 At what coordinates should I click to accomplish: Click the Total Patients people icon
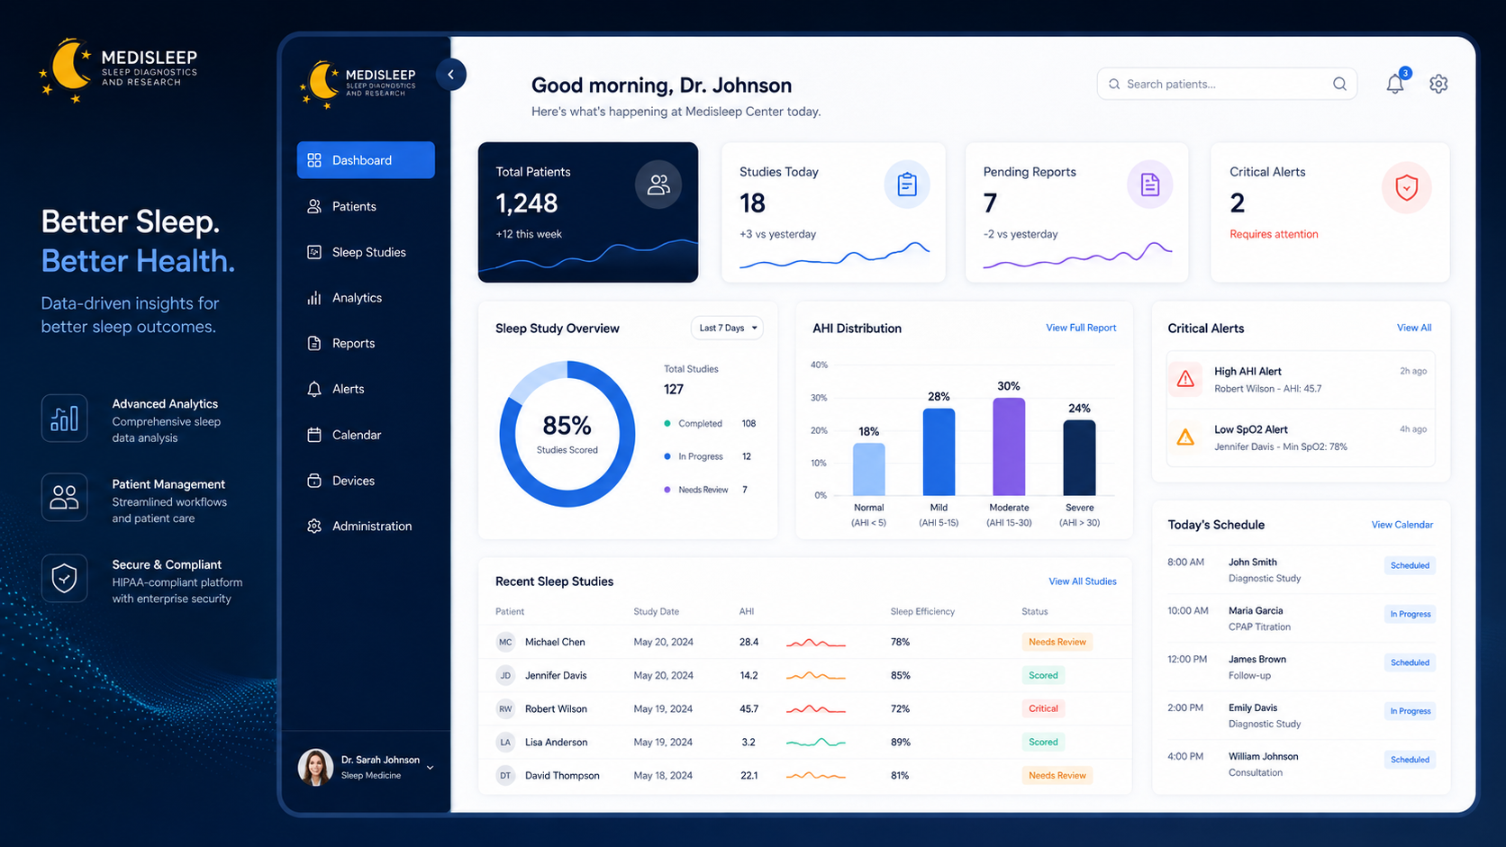point(658,185)
